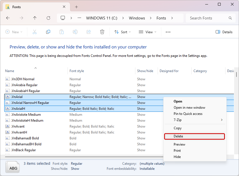
Task: Click the Rename toolbar icon
Action: point(75,32)
